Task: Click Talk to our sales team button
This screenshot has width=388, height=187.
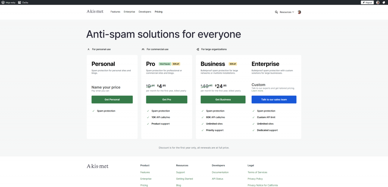Action: pyautogui.click(x=274, y=99)
